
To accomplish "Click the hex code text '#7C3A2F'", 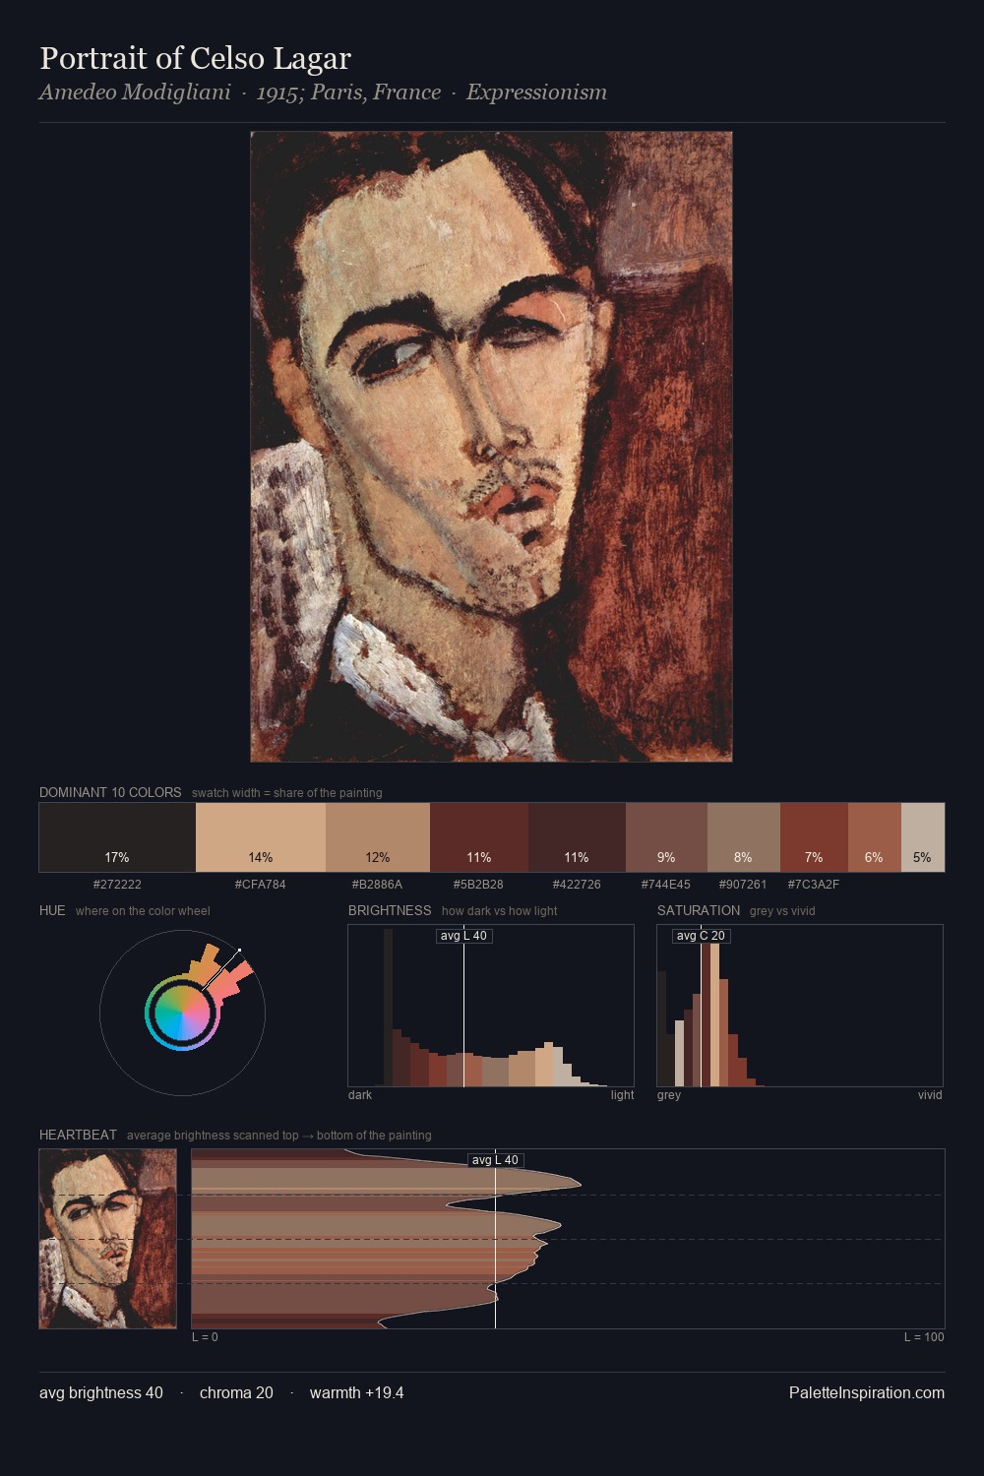I will point(814,885).
